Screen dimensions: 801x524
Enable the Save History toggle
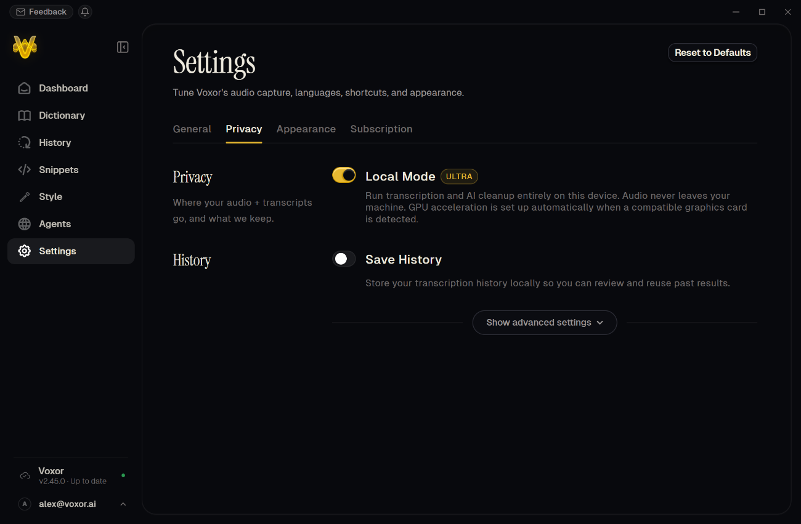[344, 259]
